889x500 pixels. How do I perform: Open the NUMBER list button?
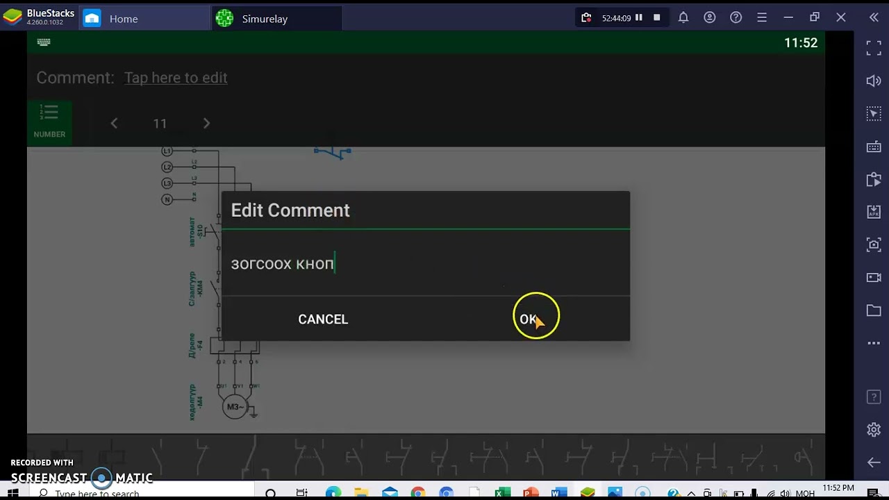(49, 122)
